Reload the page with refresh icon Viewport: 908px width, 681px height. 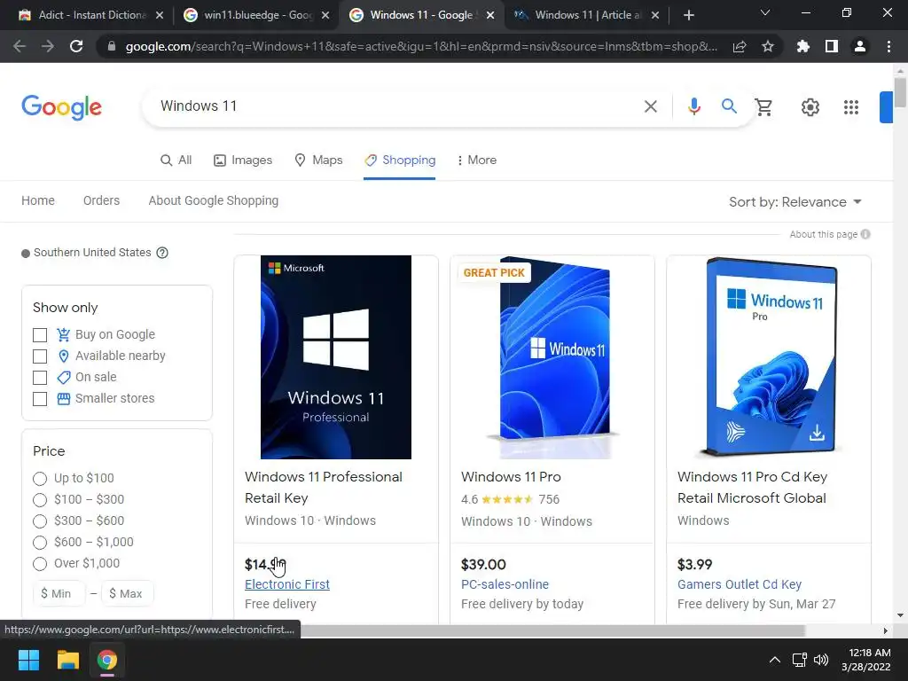pos(76,46)
